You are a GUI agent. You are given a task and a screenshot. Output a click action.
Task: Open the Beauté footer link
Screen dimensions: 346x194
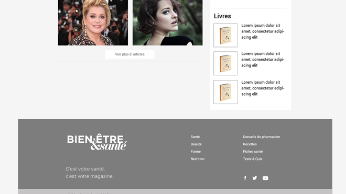coord(196,144)
